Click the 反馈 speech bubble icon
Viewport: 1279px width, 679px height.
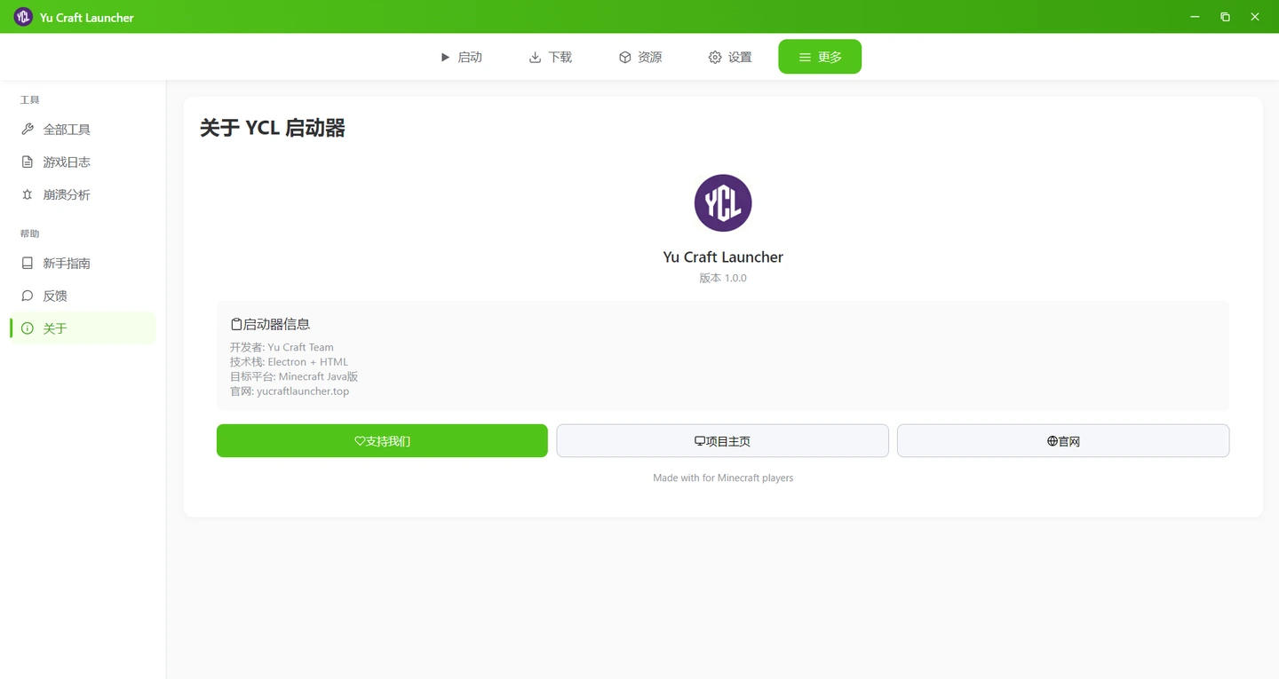click(x=28, y=296)
